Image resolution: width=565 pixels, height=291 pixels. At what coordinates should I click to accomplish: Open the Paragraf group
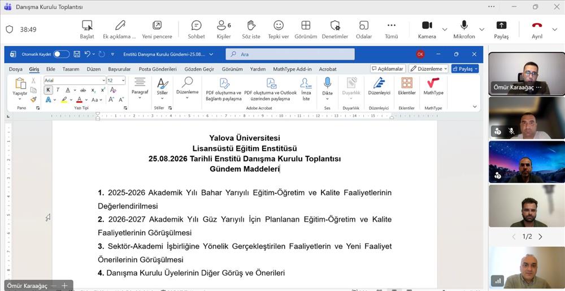[140, 89]
